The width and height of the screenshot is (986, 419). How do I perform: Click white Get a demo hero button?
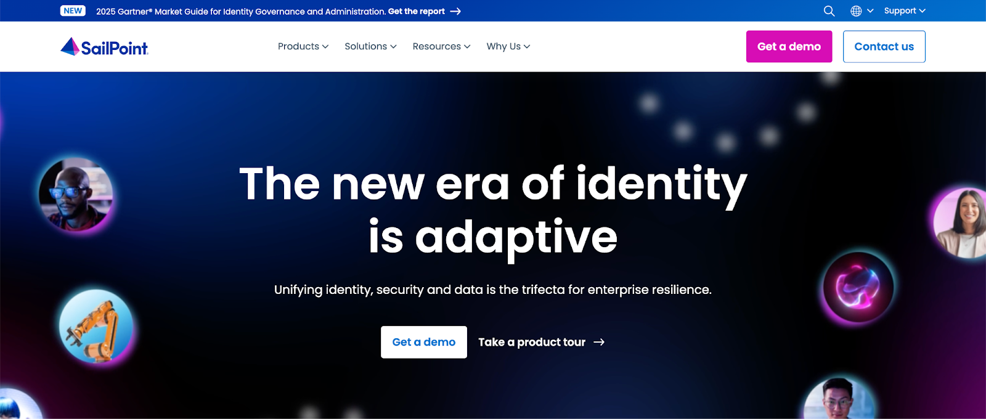pyautogui.click(x=424, y=342)
